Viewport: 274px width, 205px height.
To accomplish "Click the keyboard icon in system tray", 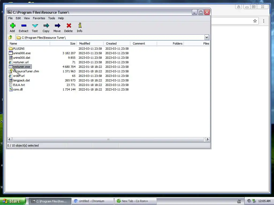I will pyautogui.click(x=239, y=201).
